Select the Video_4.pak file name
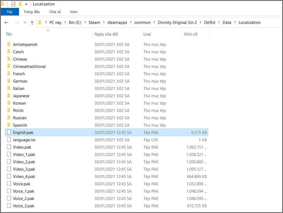283x213 pixels. point(24,177)
